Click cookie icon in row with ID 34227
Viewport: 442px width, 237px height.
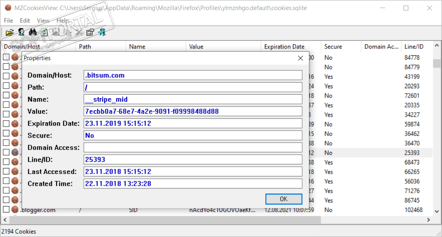15,114
